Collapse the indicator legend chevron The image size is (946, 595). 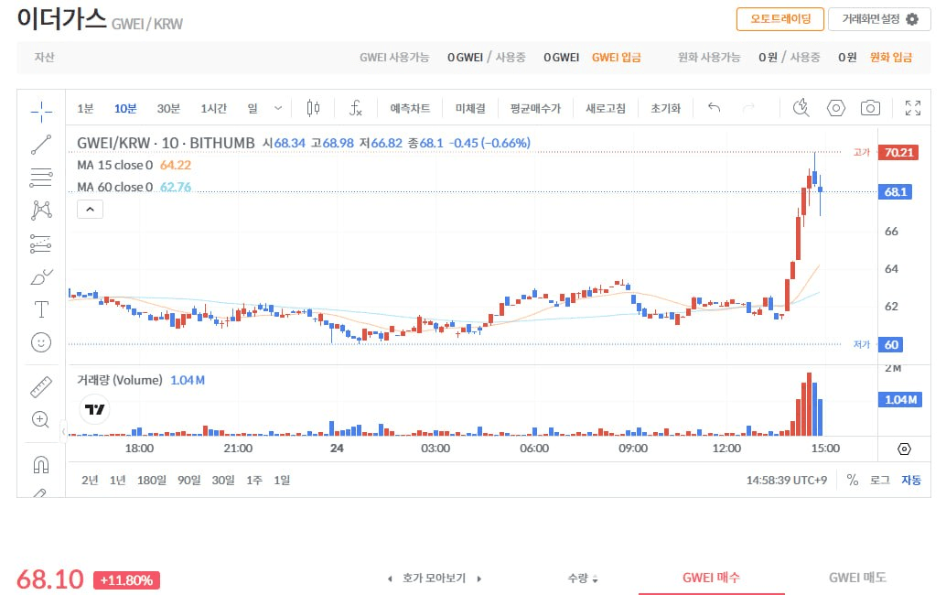[90, 210]
